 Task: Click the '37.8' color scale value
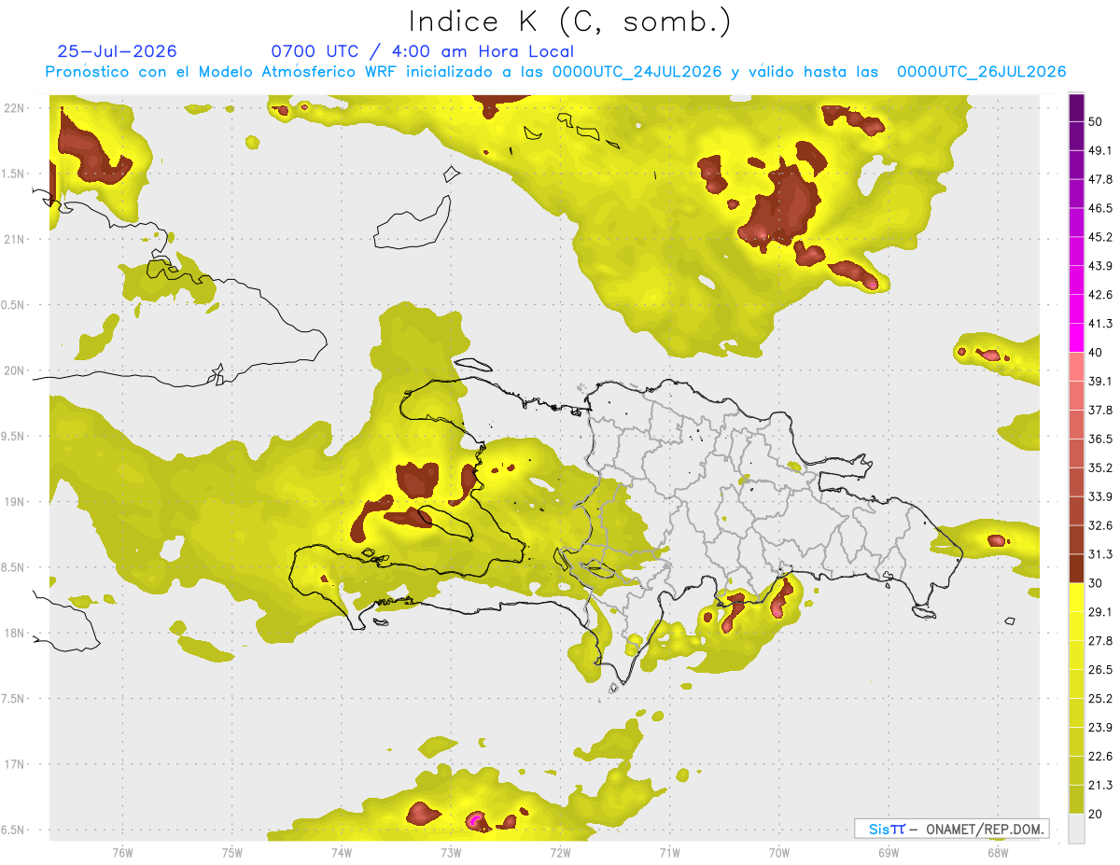pos(1100,410)
